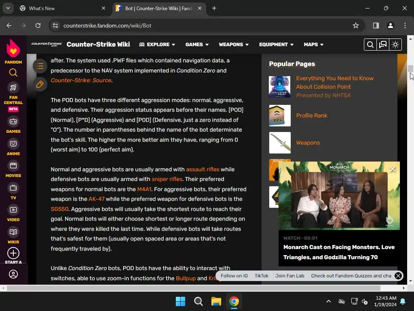
Task: Open the Movies sidebar icon
Action: coord(13,166)
